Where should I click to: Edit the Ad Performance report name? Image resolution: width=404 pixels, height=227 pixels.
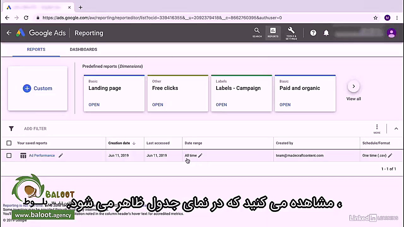pos(61,155)
